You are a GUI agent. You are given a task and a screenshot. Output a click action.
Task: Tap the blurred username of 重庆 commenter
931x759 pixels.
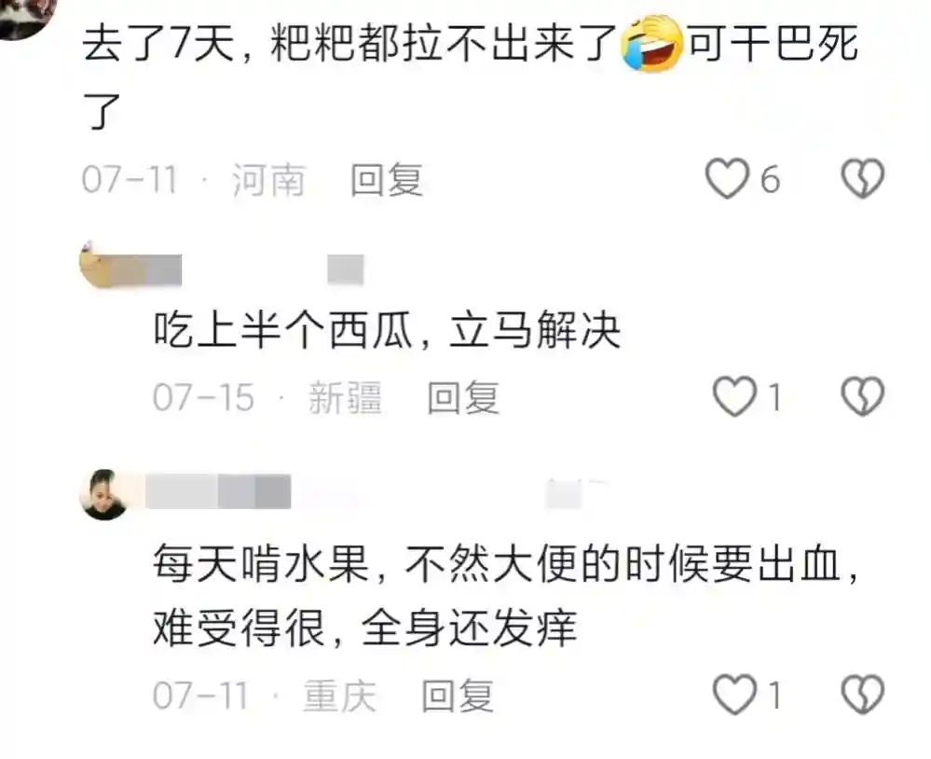(218, 491)
